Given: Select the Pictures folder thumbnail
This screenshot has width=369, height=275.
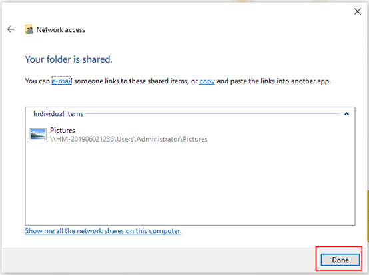Looking at the screenshot, I should [38, 134].
